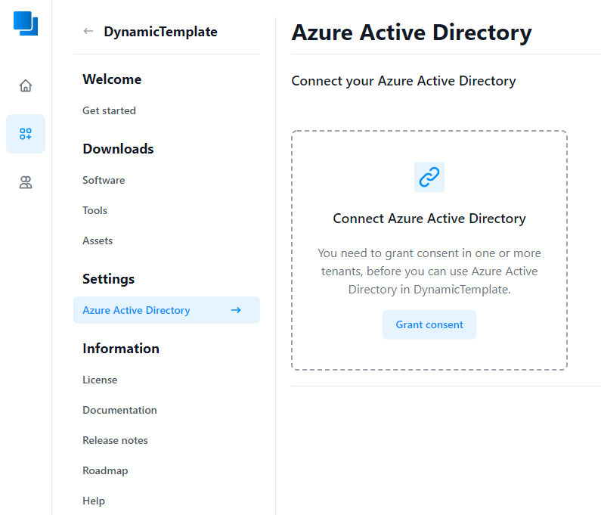The width and height of the screenshot is (601, 515).
Task: Click 'Connect Azure Active Directory' card heading
Action: 429,219
